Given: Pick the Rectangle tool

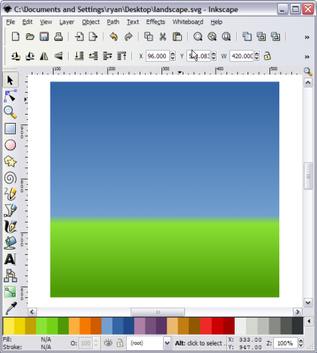Looking at the screenshot, I should click(11, 128).
